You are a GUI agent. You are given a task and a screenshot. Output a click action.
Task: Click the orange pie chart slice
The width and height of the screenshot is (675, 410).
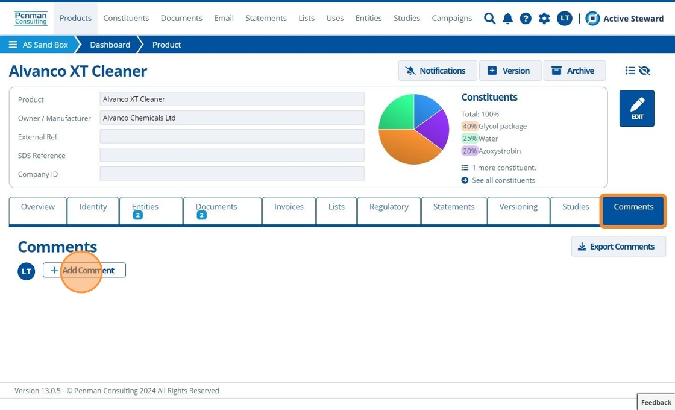tap(407, 148)
